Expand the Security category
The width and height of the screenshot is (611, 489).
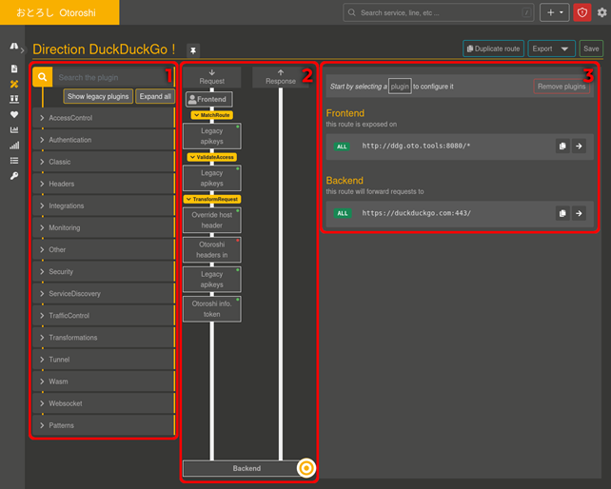click(104, 271)
